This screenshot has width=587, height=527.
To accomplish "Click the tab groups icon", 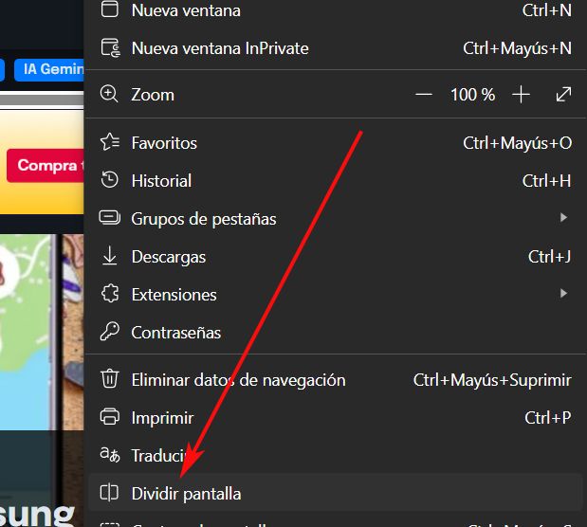I will pos(110,217).
